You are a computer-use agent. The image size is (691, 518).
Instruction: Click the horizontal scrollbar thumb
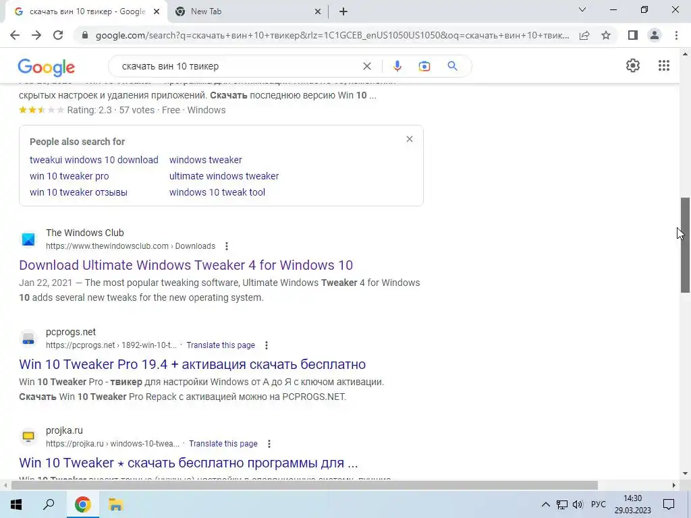tap(304, 486)
